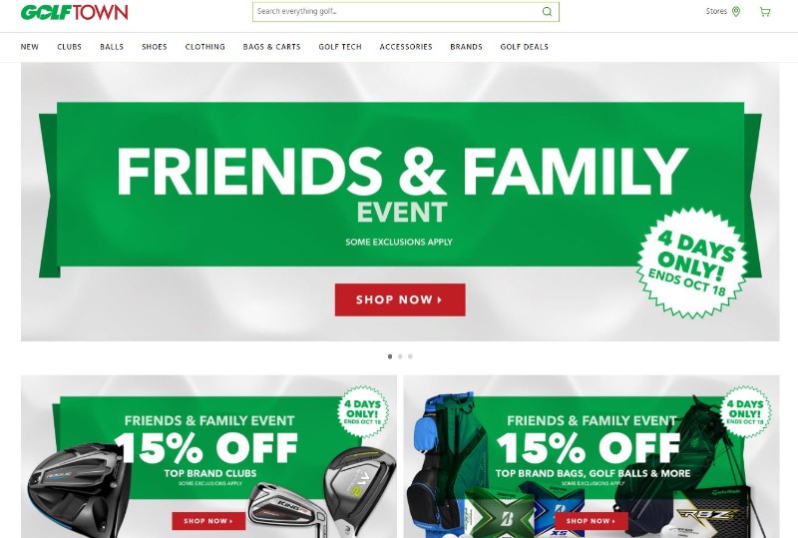Open the Balls menu

click(x=112, y=47)
